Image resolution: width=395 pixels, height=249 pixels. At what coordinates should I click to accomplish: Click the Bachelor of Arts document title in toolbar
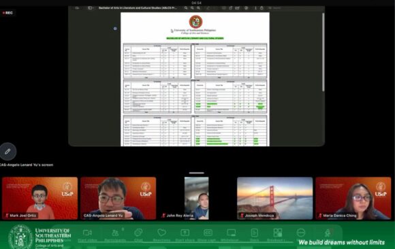click(138, 8)
